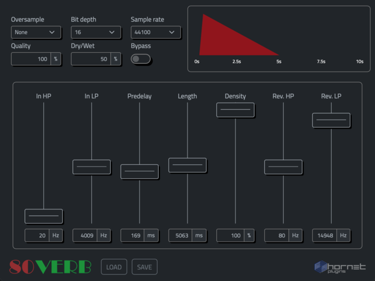
Task: Click the Rev. HP value field showing 80
Action: tap(277, 235)
